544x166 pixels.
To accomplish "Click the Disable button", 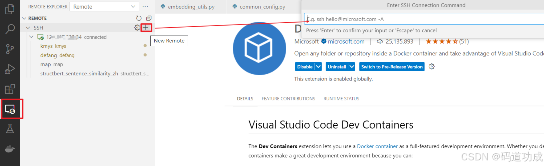I will tap(305, 67).
